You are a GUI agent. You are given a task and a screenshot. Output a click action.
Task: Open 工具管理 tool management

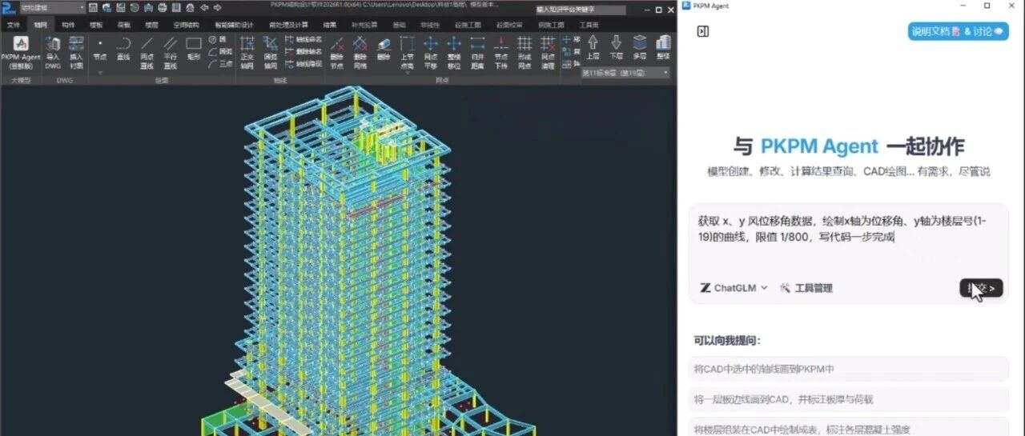(806, 288)
